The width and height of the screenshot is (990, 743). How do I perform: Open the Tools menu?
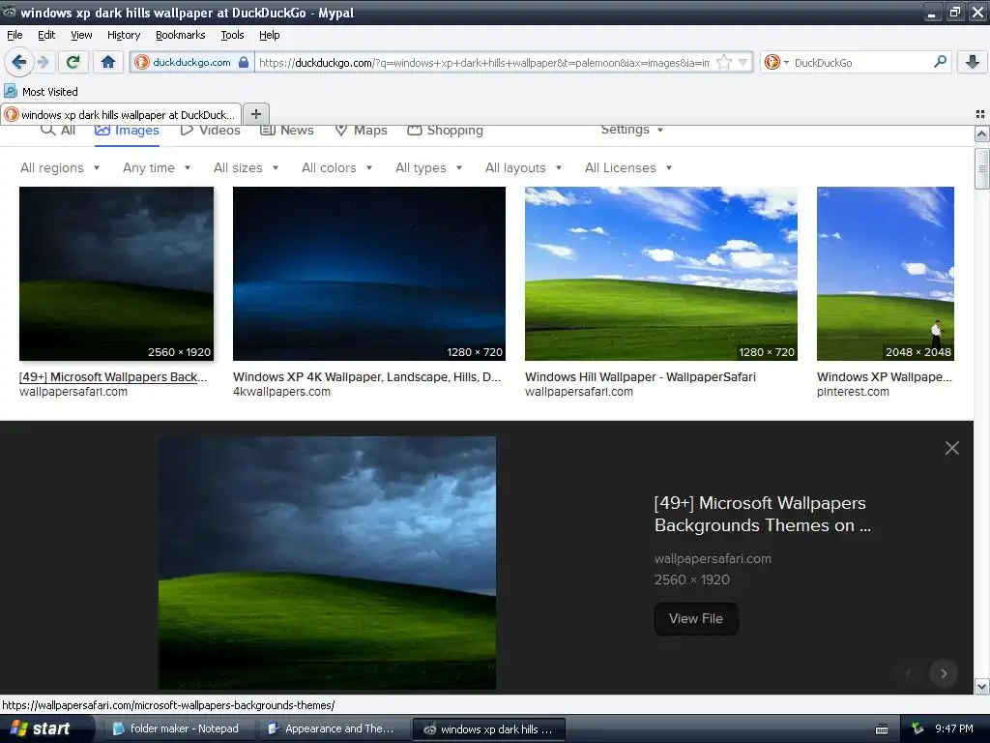tap(232, 35)
